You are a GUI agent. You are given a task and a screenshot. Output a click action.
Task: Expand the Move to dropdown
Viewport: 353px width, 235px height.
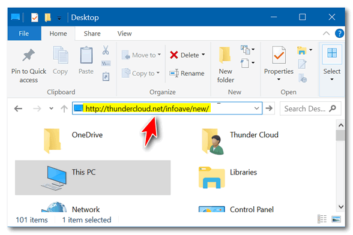159,55
